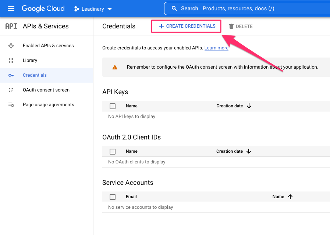Click the Page usage agreements icon
The height and width of the screenshot is (235, 330).
[x=11, y=105]
